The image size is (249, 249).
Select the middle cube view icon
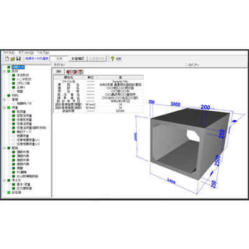click(x=74, y=72)
